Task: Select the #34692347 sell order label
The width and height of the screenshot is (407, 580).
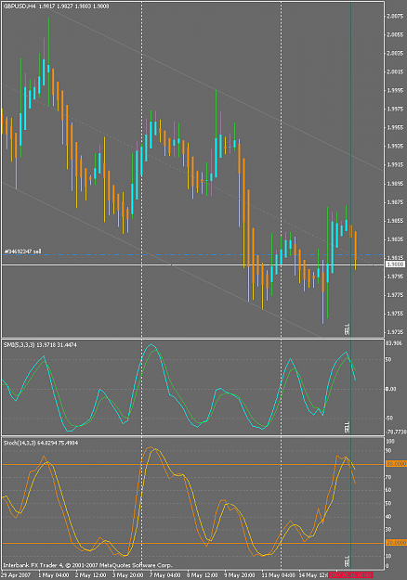Action: click(22, 251)
